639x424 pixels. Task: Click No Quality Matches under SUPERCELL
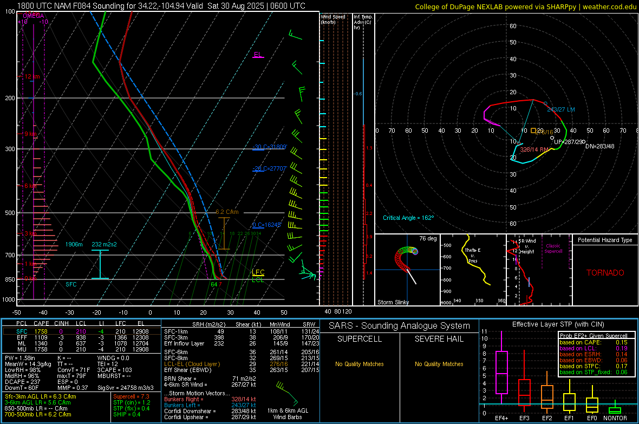pyautogui.click(x=360, y=364)
